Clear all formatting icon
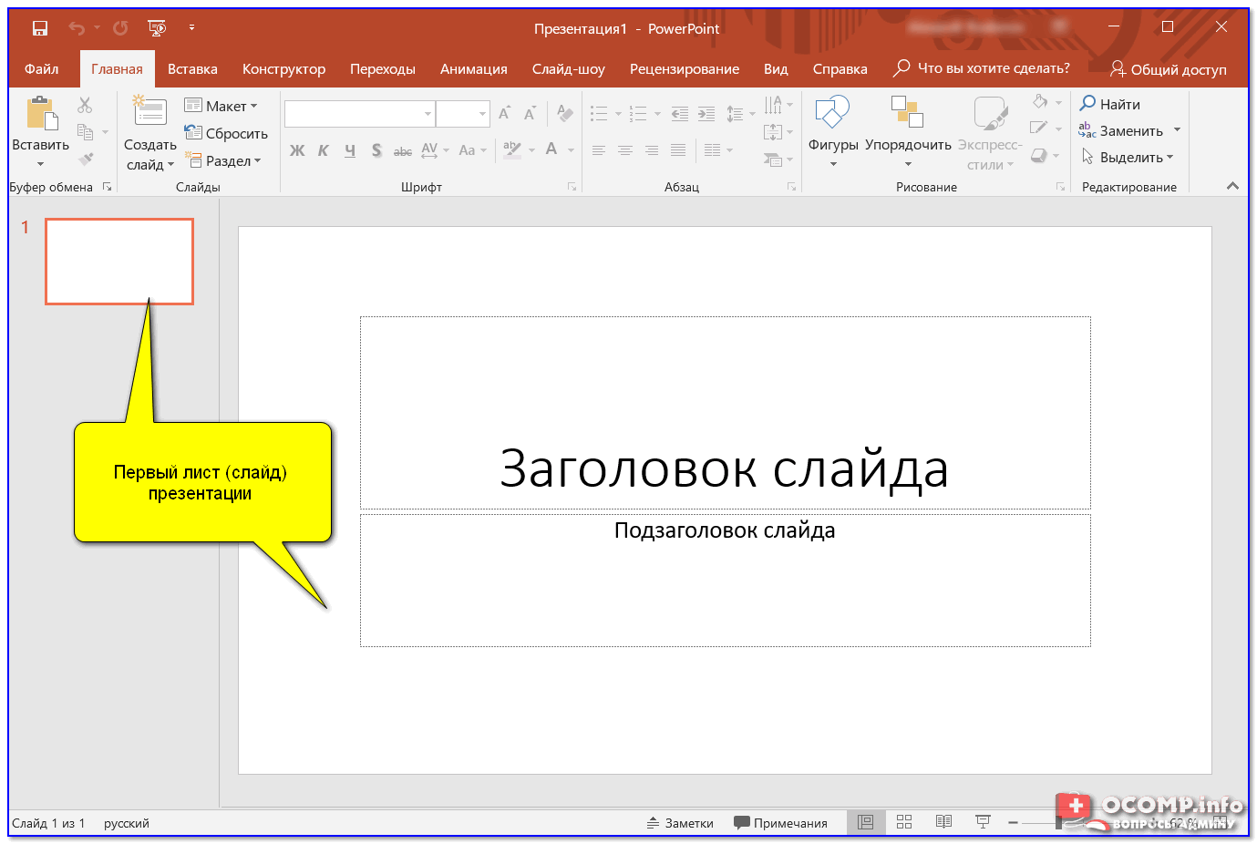Image resolution: width=1257 pixels, height=844 pixels. 565,113
